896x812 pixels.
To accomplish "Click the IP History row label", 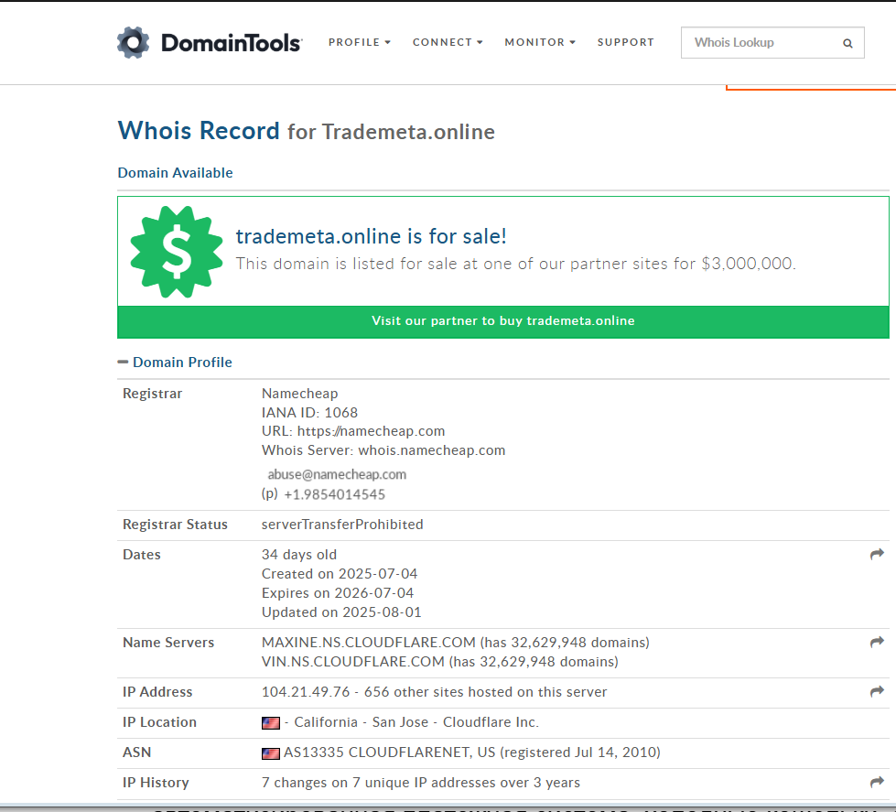I will tap(156, 783).
